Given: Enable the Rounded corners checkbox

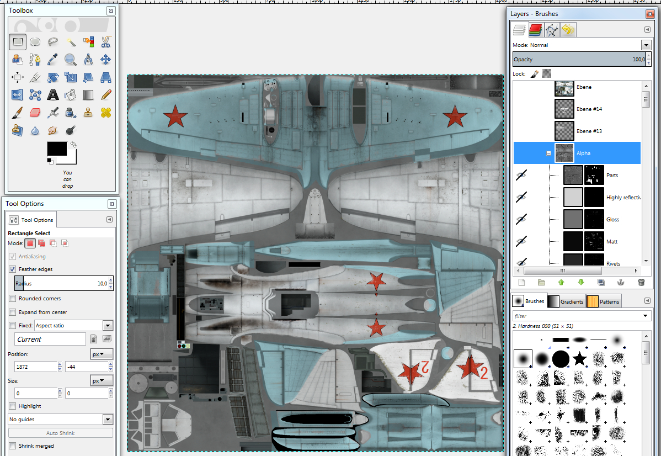Looking at the screenshot, I should (12, 299).
